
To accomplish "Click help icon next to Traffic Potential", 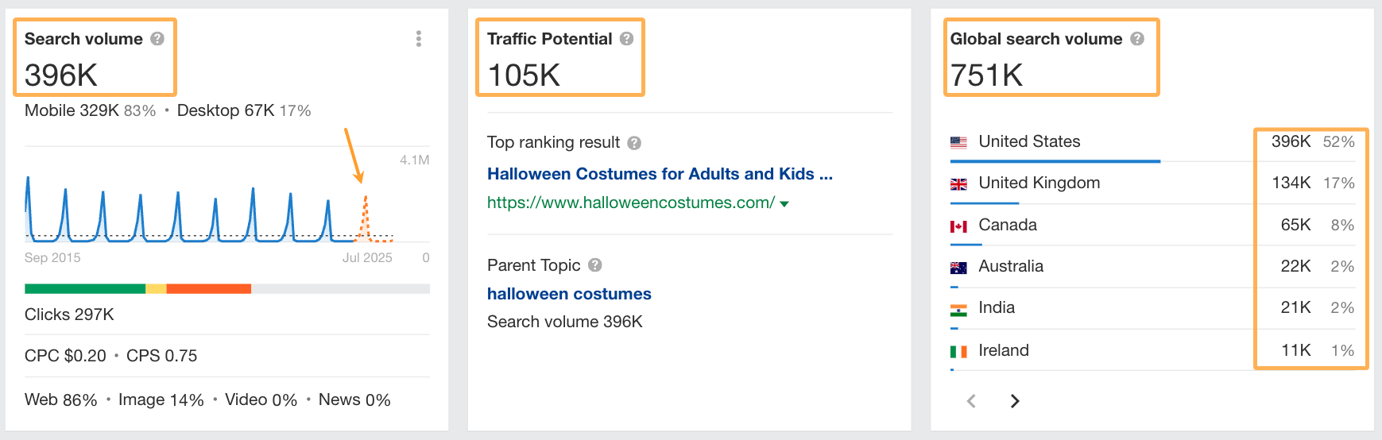I will pos(626,39).
